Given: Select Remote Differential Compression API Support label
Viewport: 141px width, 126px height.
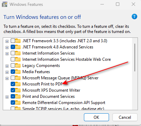Looking at the screenshot, I should point(64,103).
